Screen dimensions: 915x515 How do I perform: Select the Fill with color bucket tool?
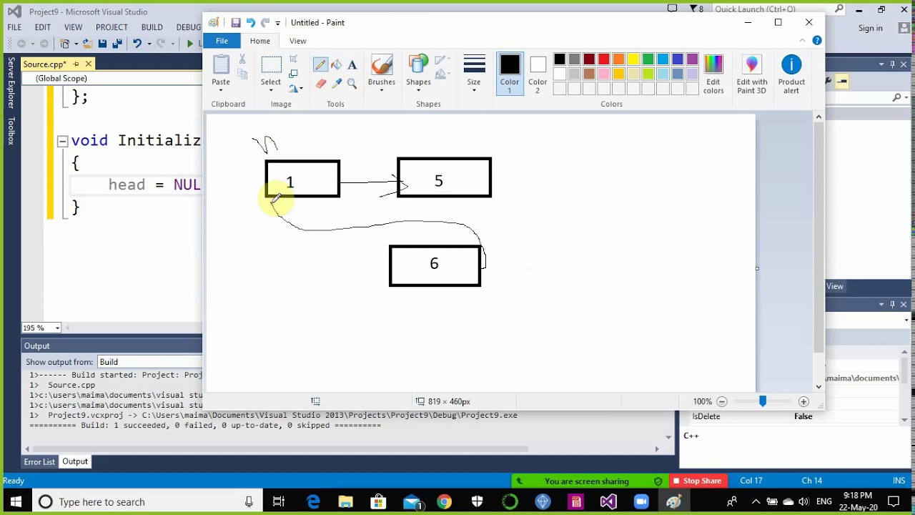click(336, 65)
